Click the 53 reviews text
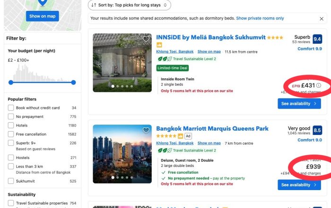 pos(301,42)
